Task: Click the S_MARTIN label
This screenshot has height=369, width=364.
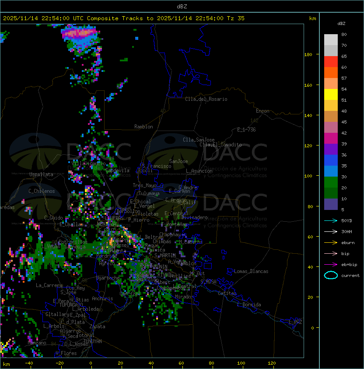Action: pyautogui.click(x=165, y=255)
